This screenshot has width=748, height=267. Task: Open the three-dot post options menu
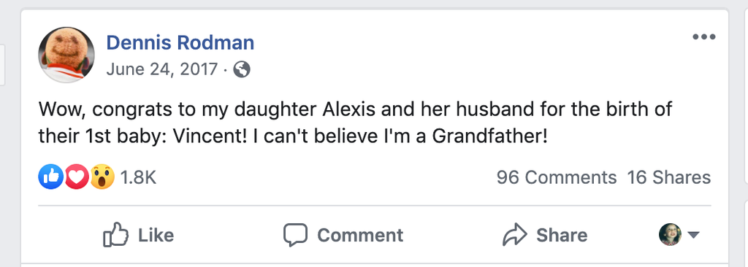(703, 37)
